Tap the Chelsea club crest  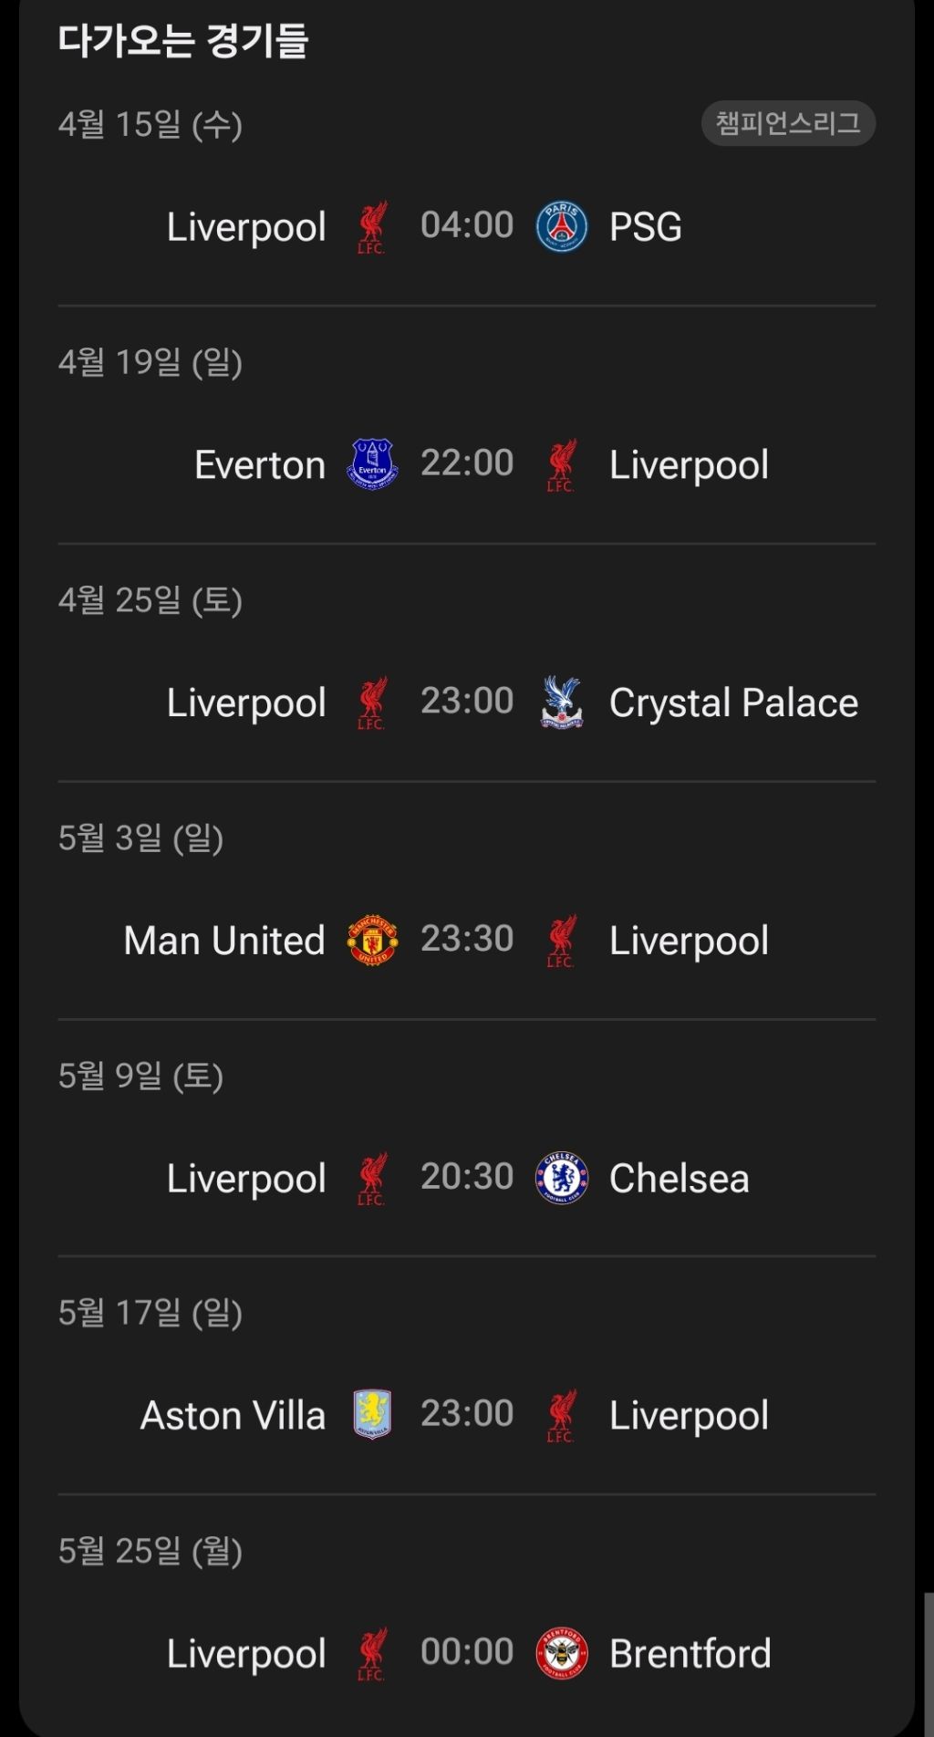click(x=561, y=1178)
